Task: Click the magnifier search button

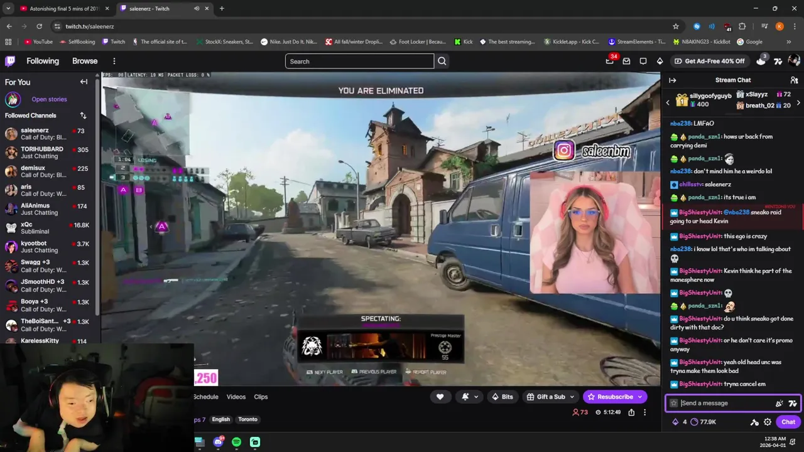Action: click(442, 61)
